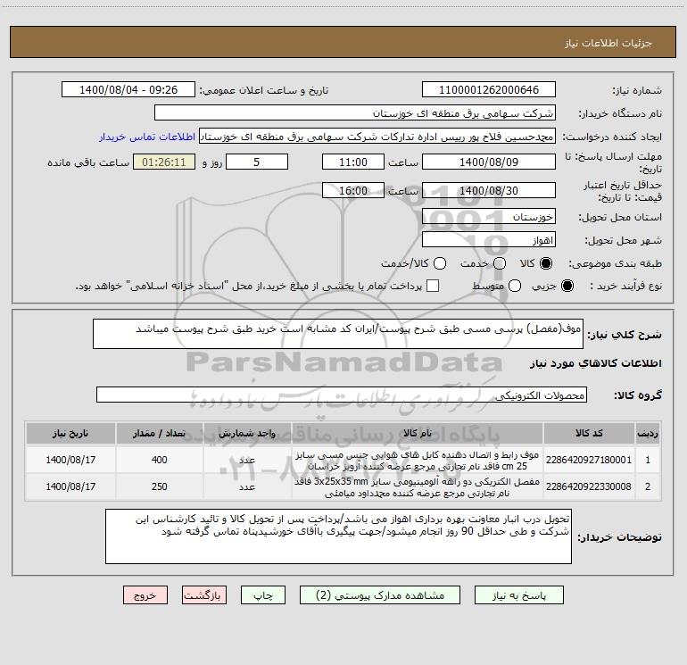687x665 pixels.
Task: Click the validity time field 16:00
Action: tap(353, 190)
